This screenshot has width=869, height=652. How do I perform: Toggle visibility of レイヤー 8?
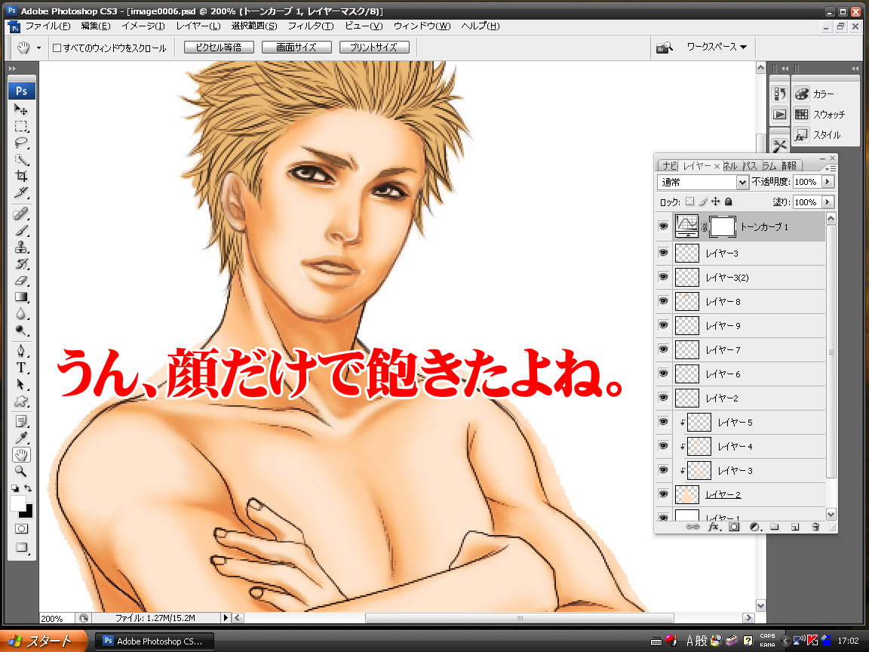(663, 302)
